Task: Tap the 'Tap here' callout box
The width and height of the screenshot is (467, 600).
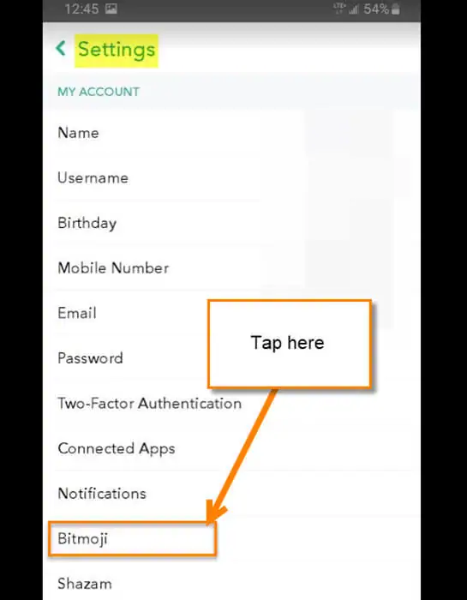Action: coord(290,344)
